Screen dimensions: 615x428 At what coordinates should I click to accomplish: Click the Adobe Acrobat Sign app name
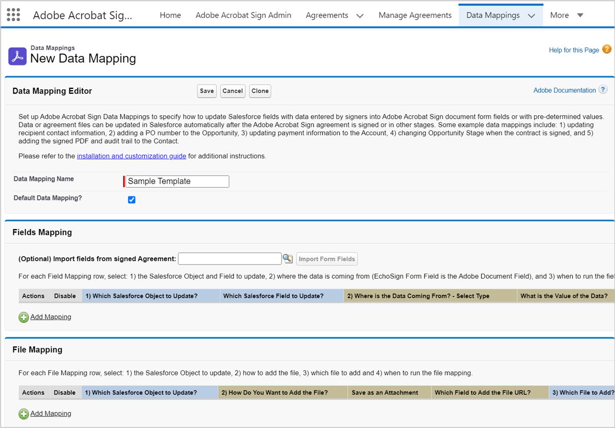(82, 15)
